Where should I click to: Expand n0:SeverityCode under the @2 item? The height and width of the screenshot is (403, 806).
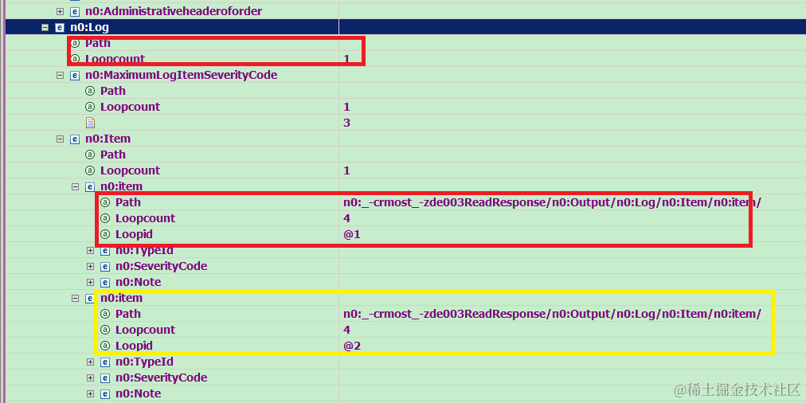tap(91, 378)
